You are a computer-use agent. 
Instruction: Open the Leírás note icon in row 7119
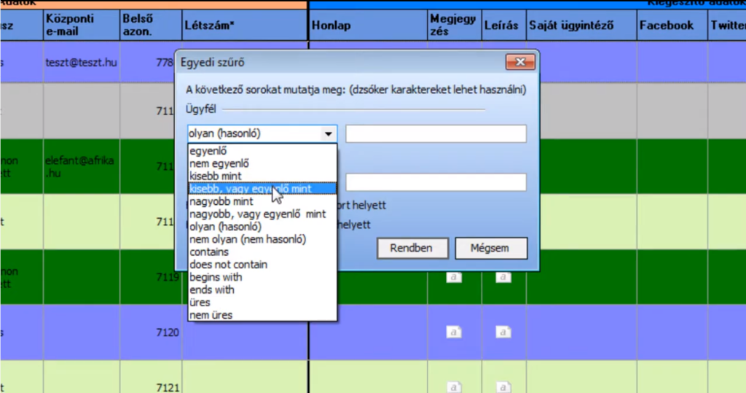(502, 277)
